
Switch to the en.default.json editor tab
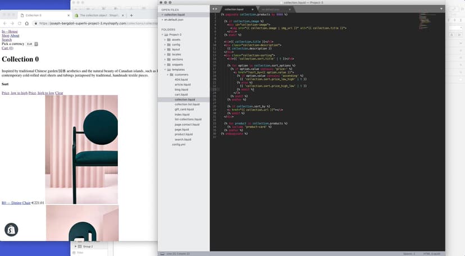pyautogui.click(x=271, y=10)
